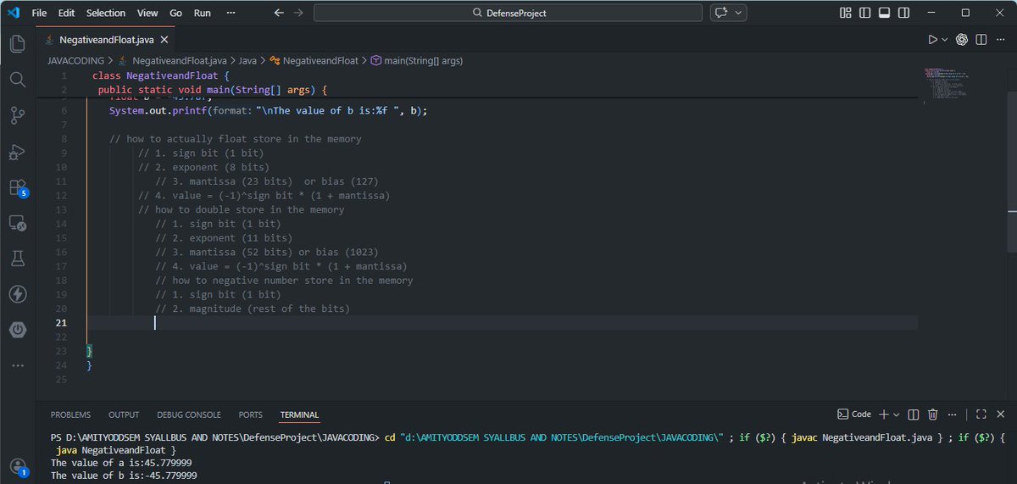Toggle the secondary side bar visibility
This screenshot has height=484, width=1017.
pyautogui.click(x=904, y=13)
